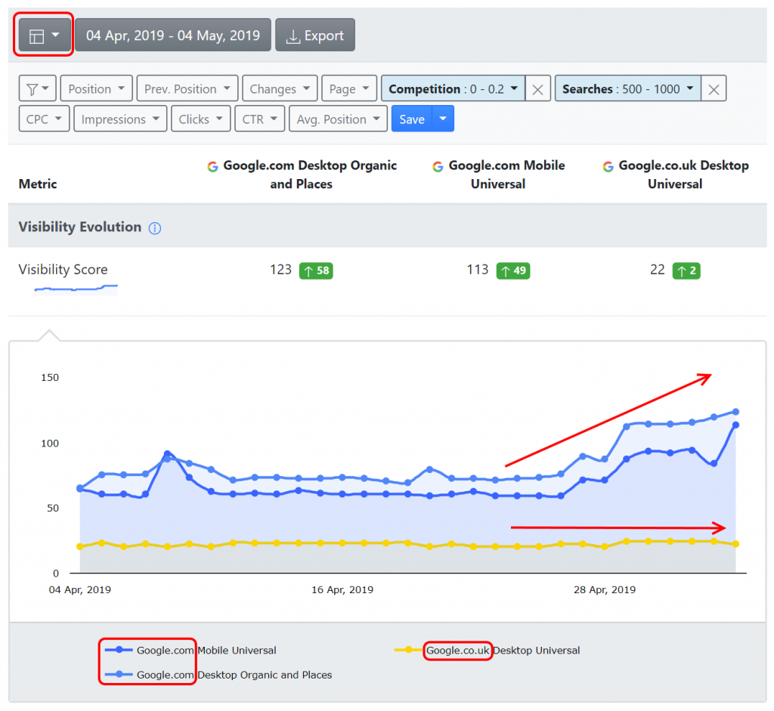Open the date range 04 Apr – 04 May picker
Screen dimensions: 774x711
(173, 35)
